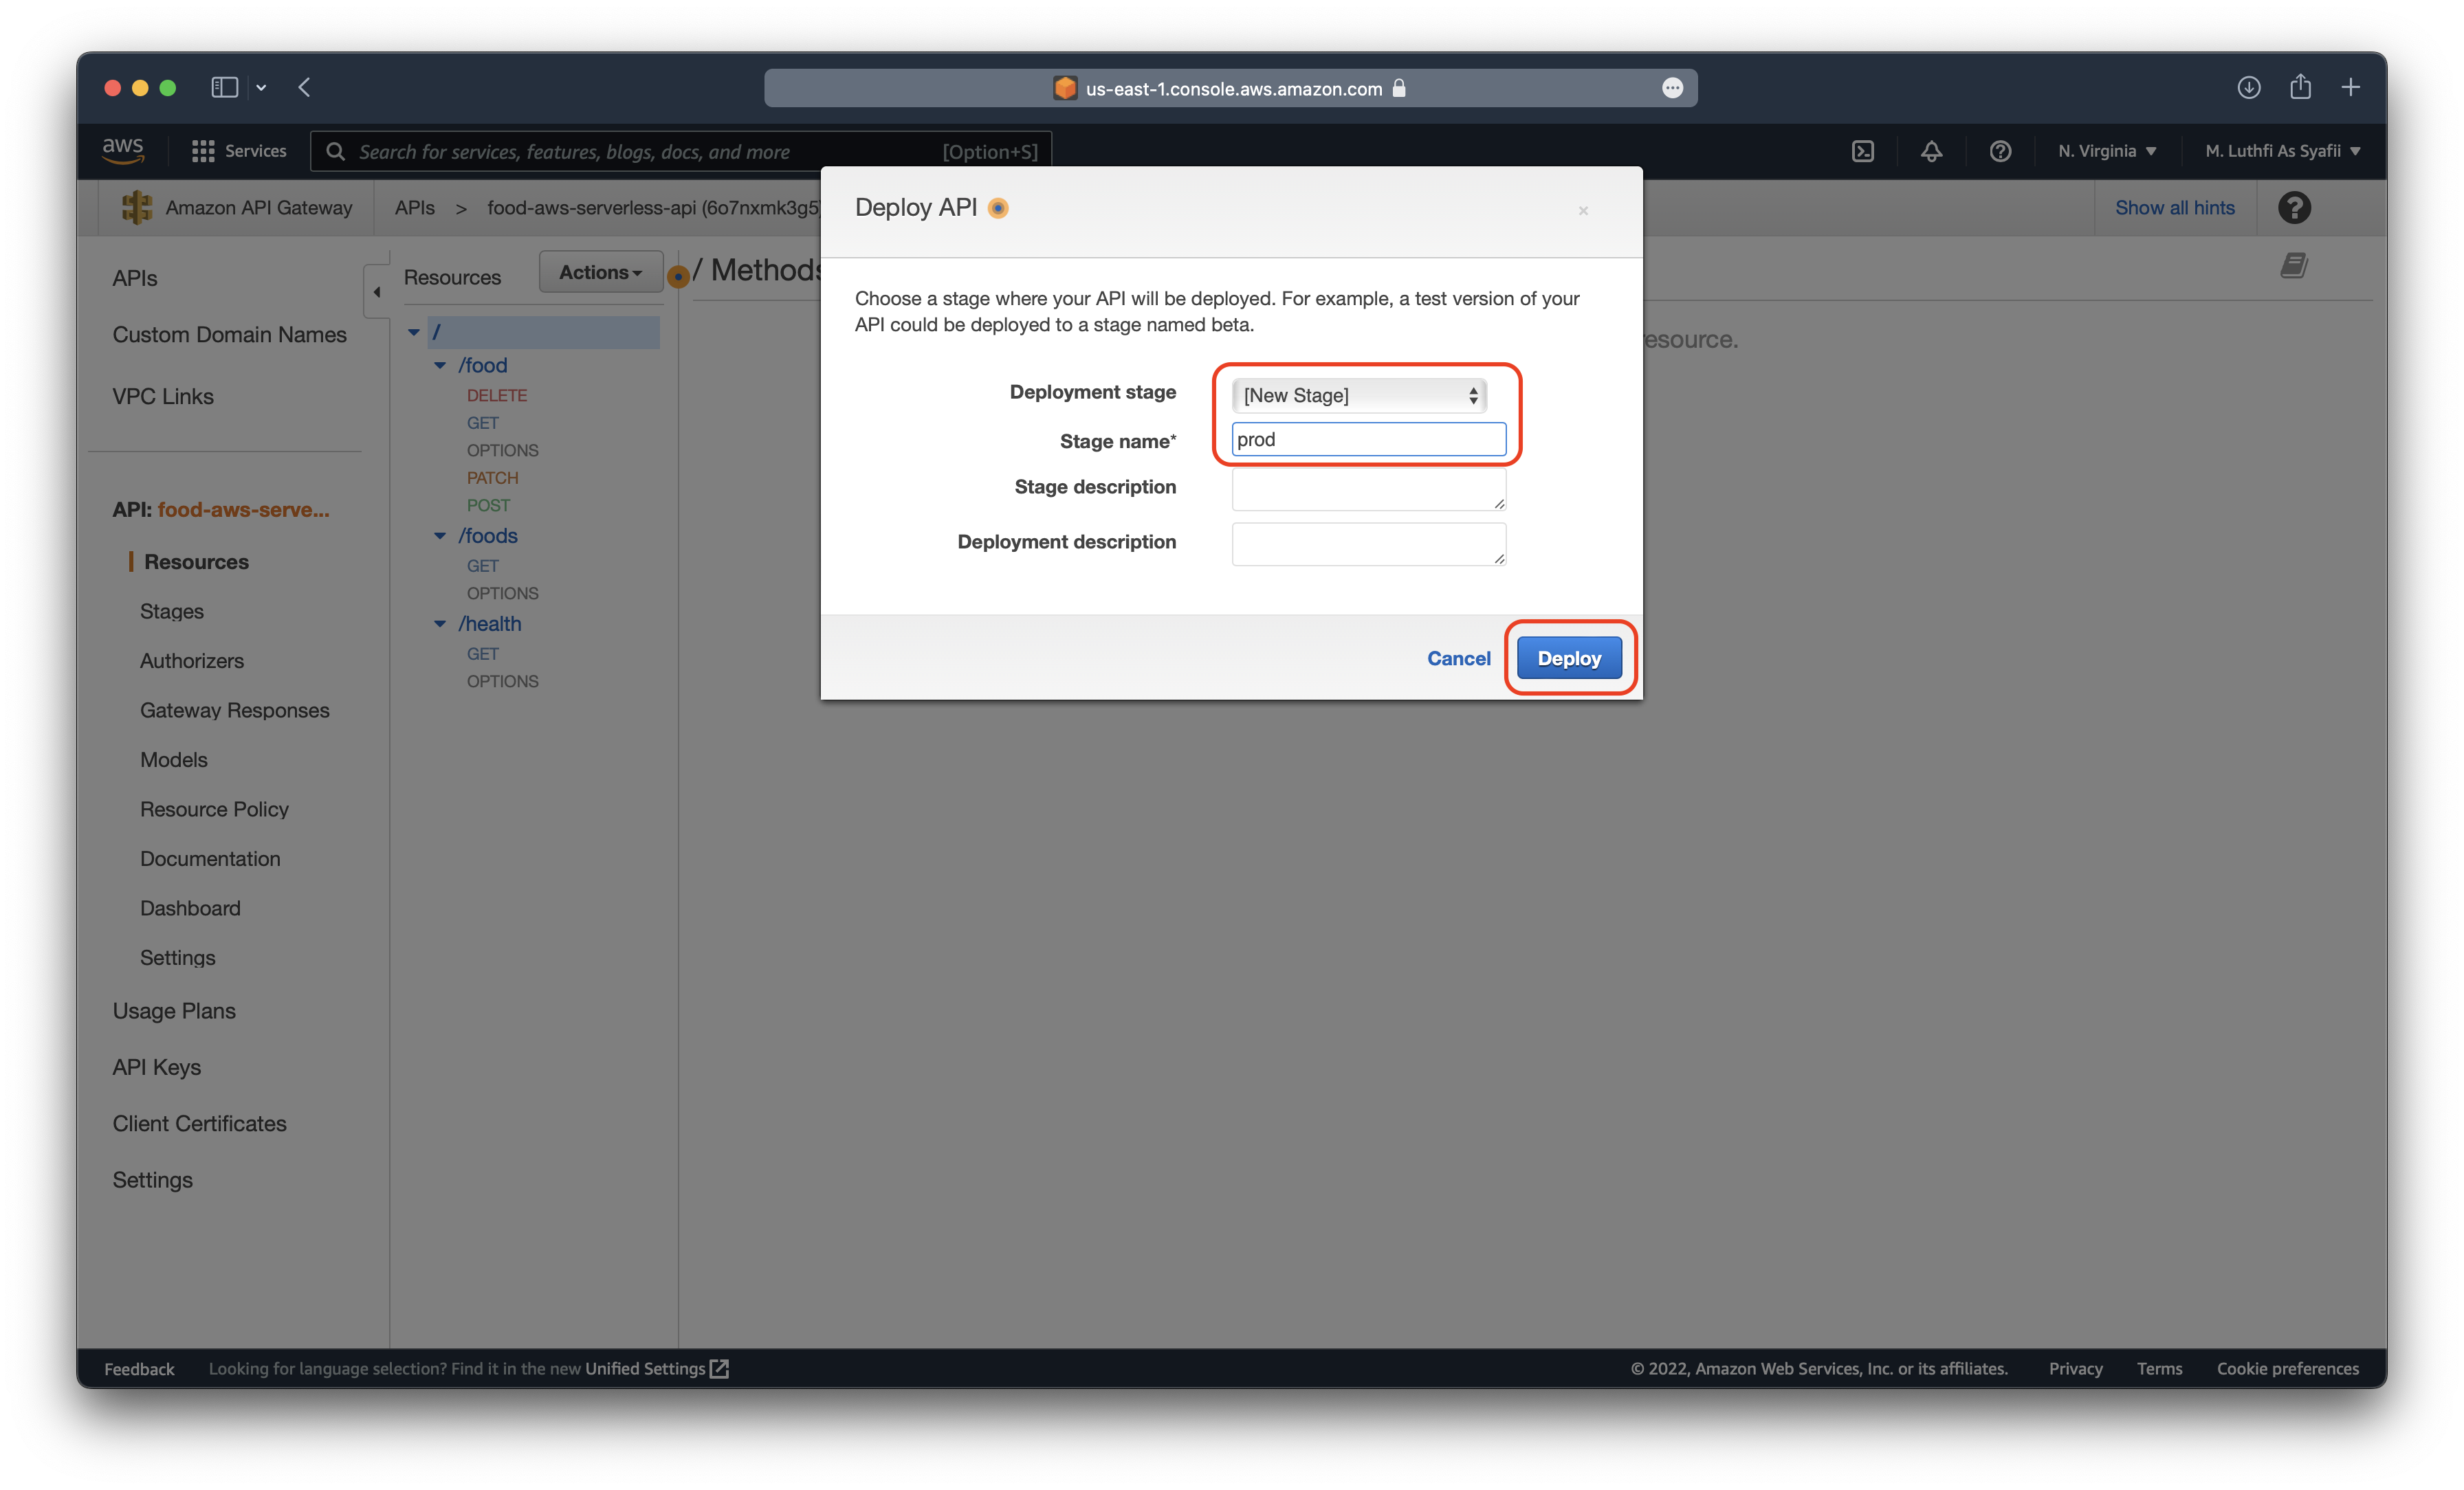Image resolution: width=2464 pixels, height=1490 pixels.
Task: Click the Privacy footer link
Action: tap(2075, 1368)
